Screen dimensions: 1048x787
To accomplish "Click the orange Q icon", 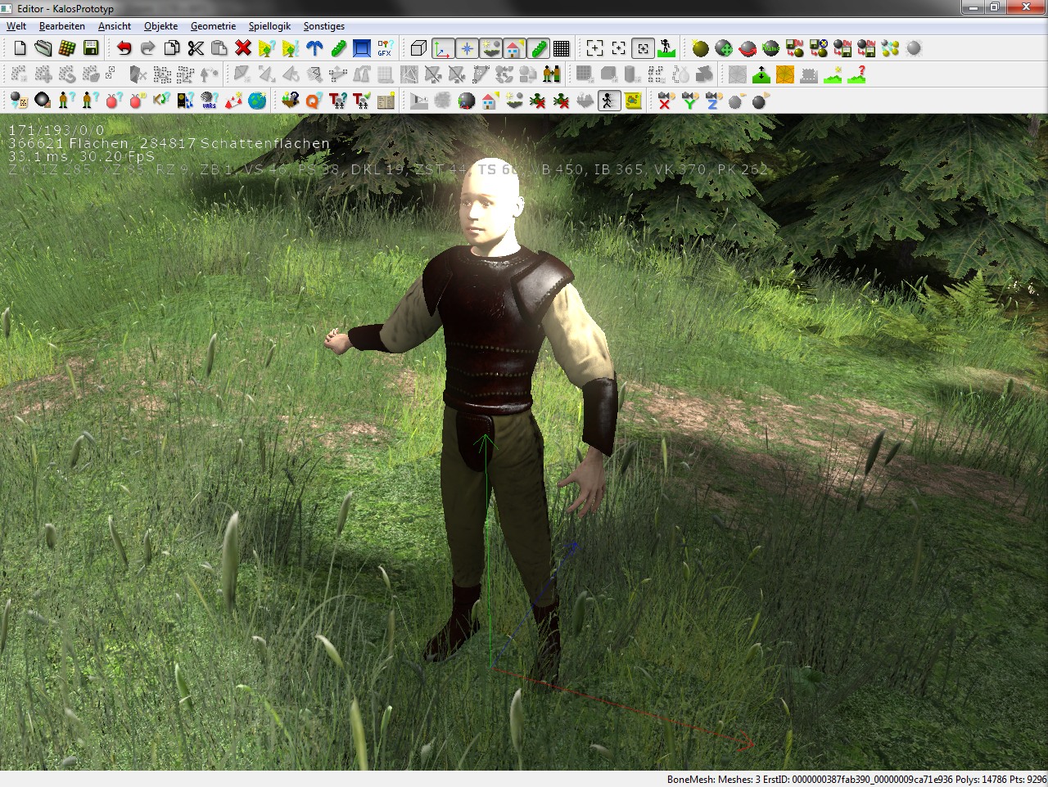I will (313, 101).
